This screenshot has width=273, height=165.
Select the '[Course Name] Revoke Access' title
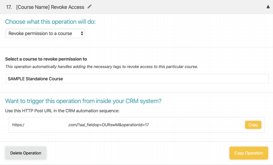[50, 7]
